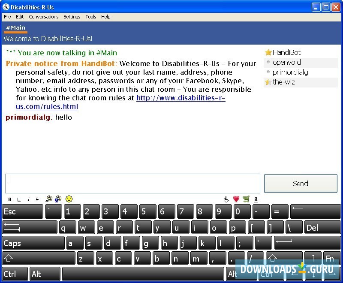Screen dimensions: 343x283
Task: Tap the Del key
Action: [323, 227]
